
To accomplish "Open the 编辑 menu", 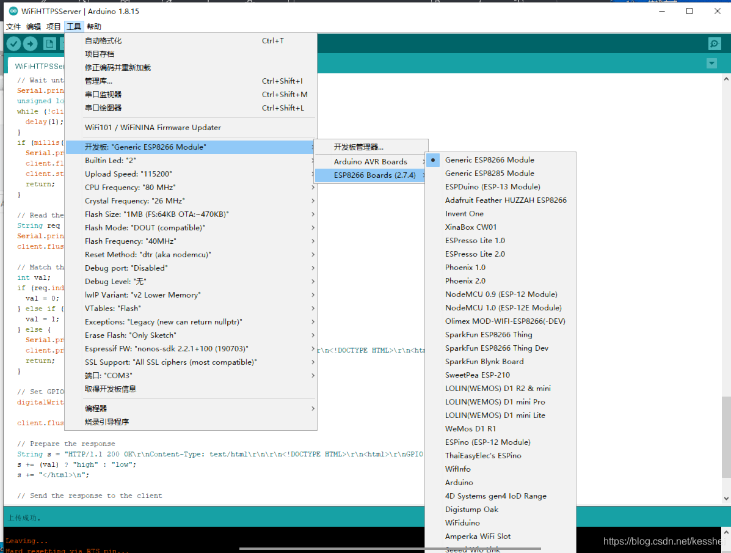I will coord(34,27).
